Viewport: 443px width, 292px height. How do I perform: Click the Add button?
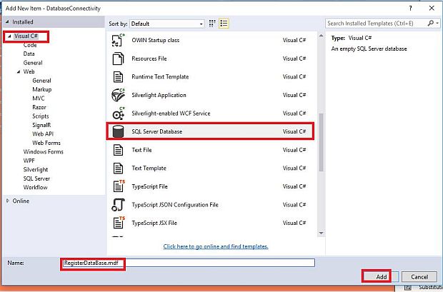381,277
